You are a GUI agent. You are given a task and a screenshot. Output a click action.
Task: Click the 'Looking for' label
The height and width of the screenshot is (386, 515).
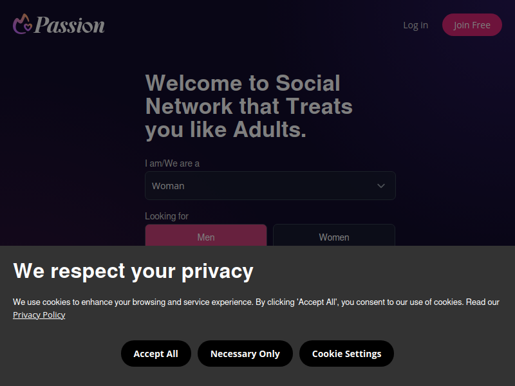coord(167,216)
